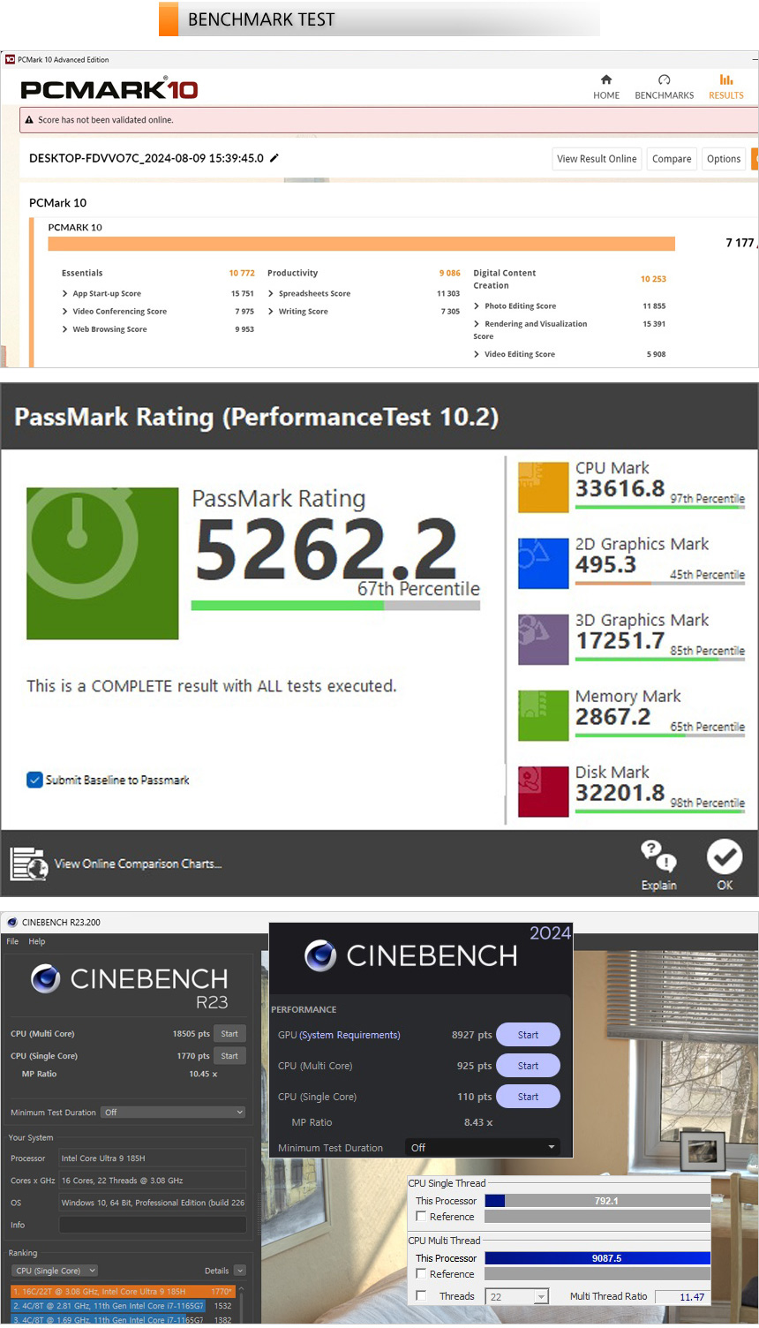Open the Help menu in Cinebench R23
This screenshot has height=1328, width=759.
(x=37, y=941)
